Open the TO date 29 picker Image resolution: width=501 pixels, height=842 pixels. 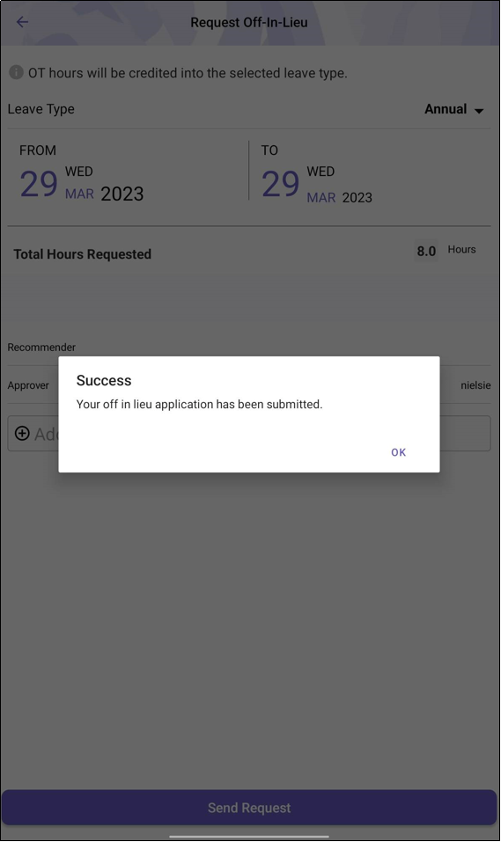280,184
